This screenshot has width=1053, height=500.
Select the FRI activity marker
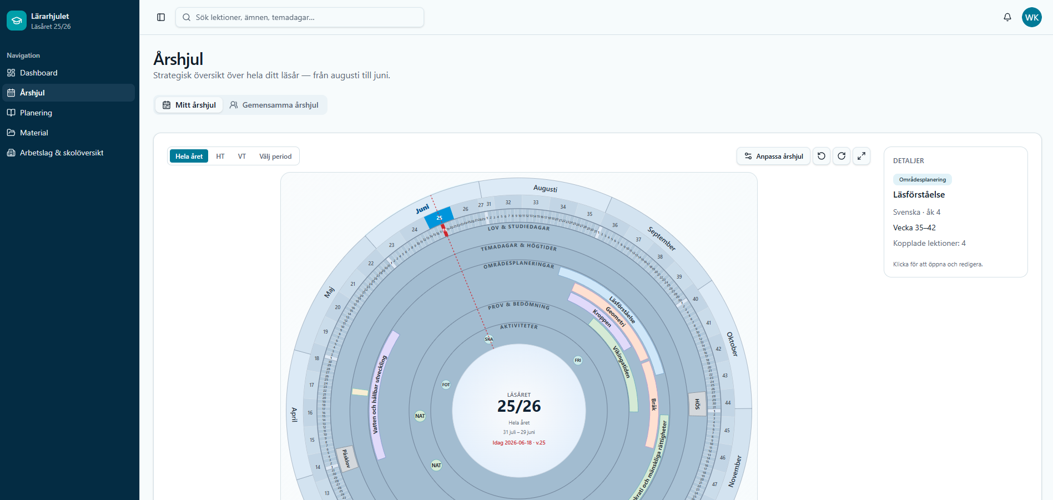tap(578, 360)
